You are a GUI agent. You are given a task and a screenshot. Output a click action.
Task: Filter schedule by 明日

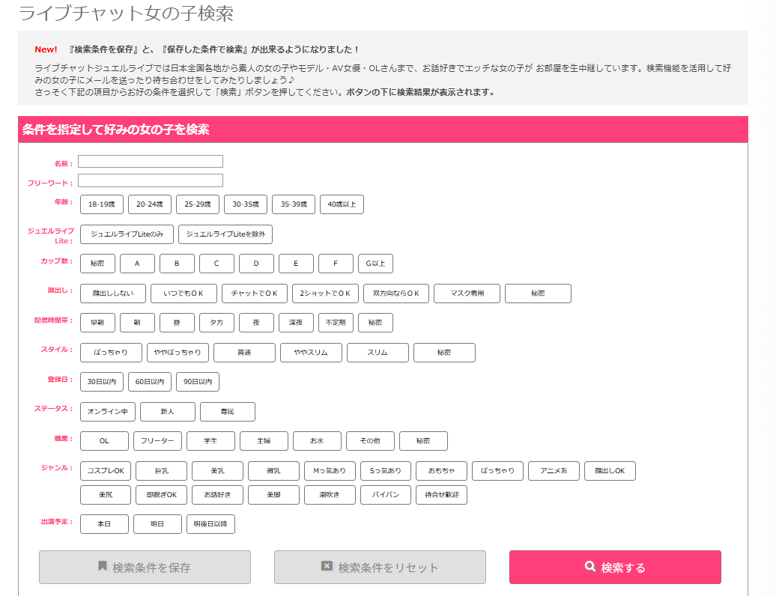[x=157, y=524]
